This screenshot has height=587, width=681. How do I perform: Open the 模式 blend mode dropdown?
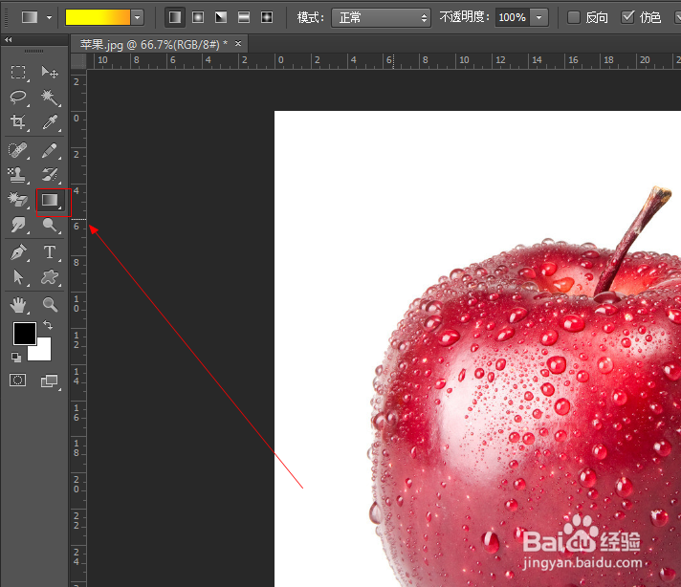[x=381, y=18]
